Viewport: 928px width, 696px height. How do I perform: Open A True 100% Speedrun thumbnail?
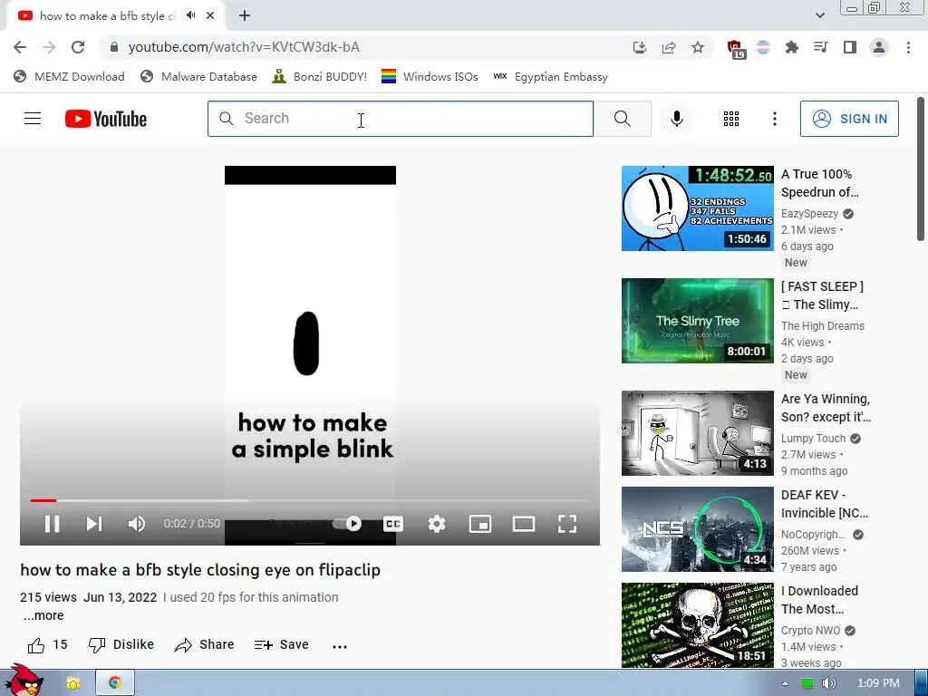pos(697,208)
